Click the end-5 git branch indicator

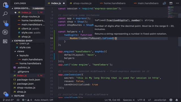tap(8, 100)
